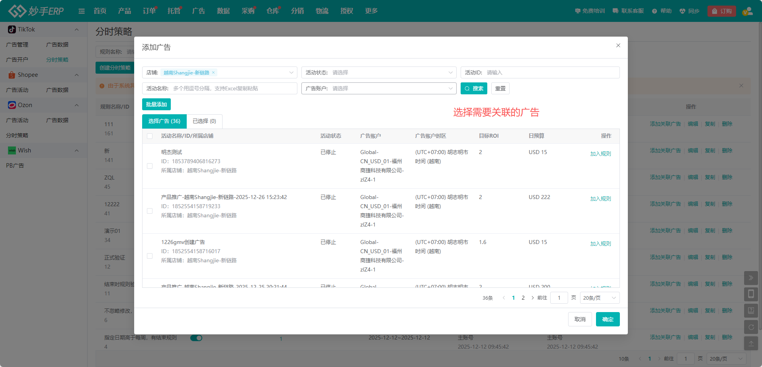Viewport: 762px width, 367px height.
Task: Open the 20条/页 page size selector in dialog
Action: pos(599,298)
